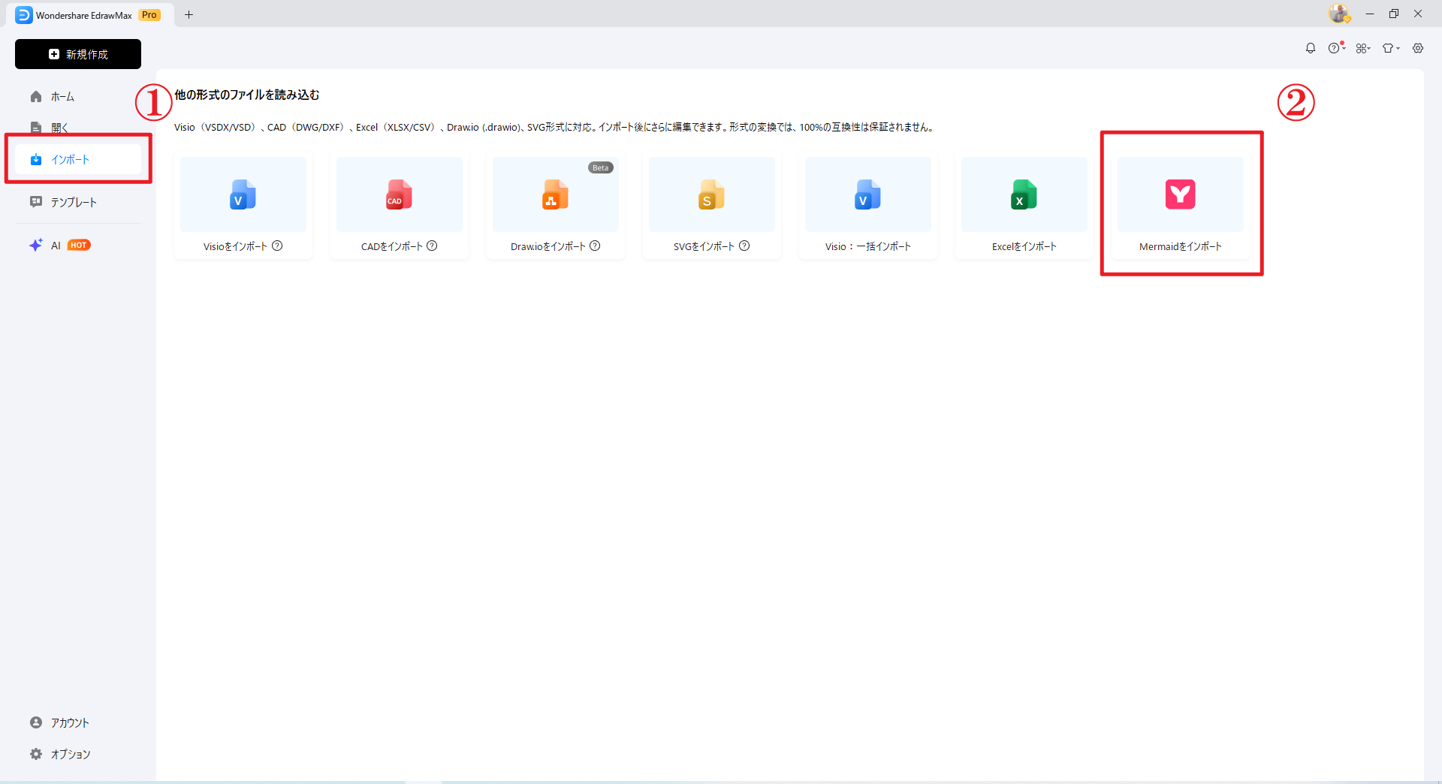Open the settings gear in top bar
This screenshot has width=1442, height=784.
click(x=1418, y=48)
